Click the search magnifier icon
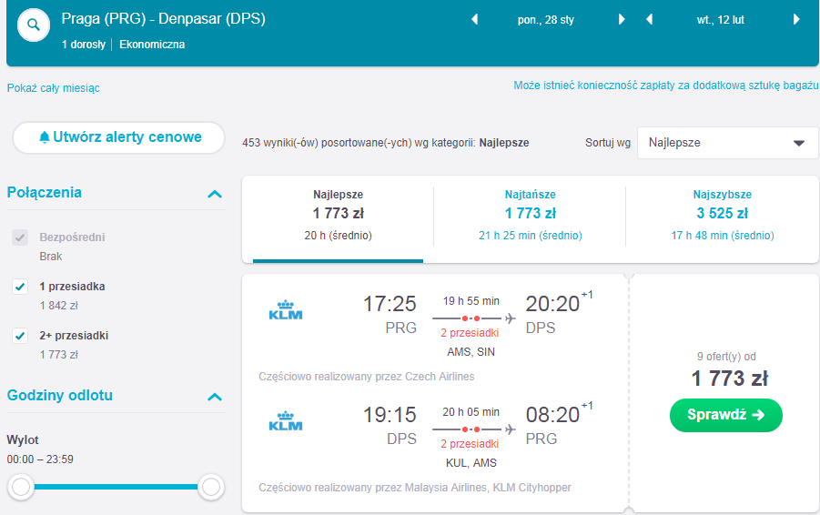The width and height of the screenshot is (820, 515). pos(34,25)
